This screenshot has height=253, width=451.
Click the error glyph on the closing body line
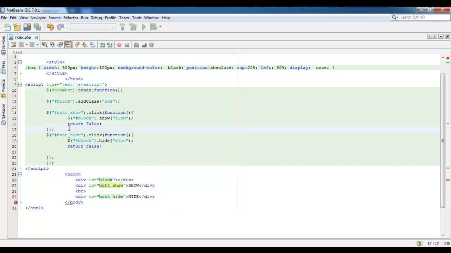[x=16, y=202]
